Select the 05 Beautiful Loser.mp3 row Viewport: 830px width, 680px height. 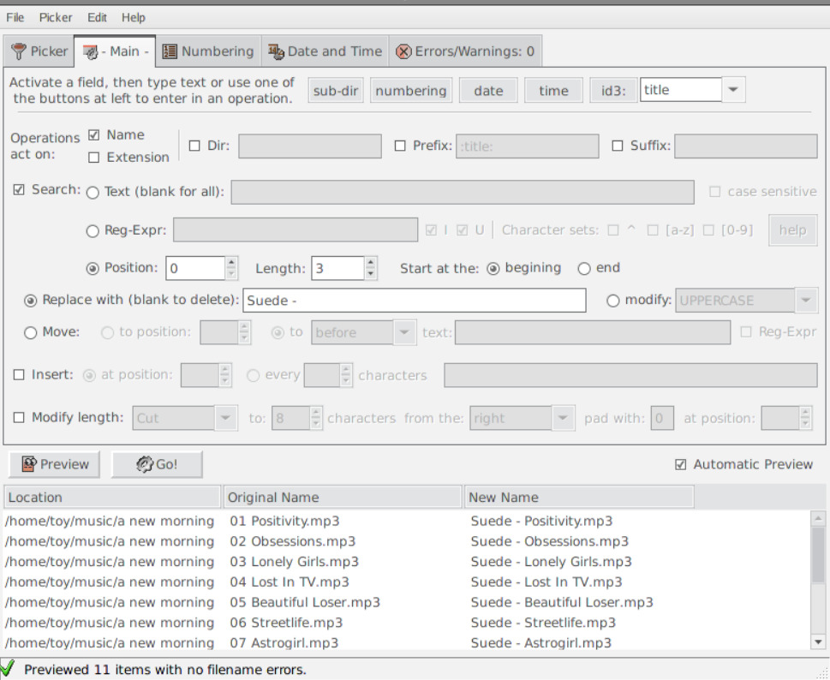(407, 602)
